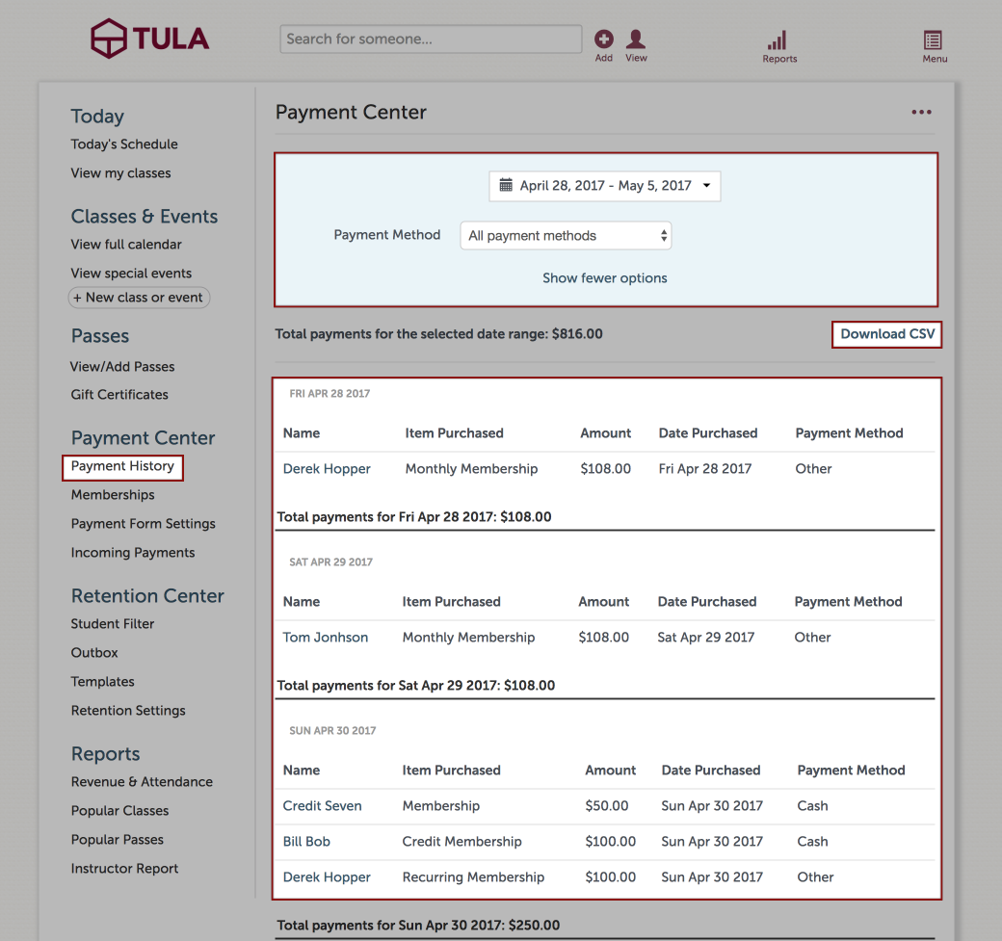Open the Payment Method dropdown

coord(566,236)
